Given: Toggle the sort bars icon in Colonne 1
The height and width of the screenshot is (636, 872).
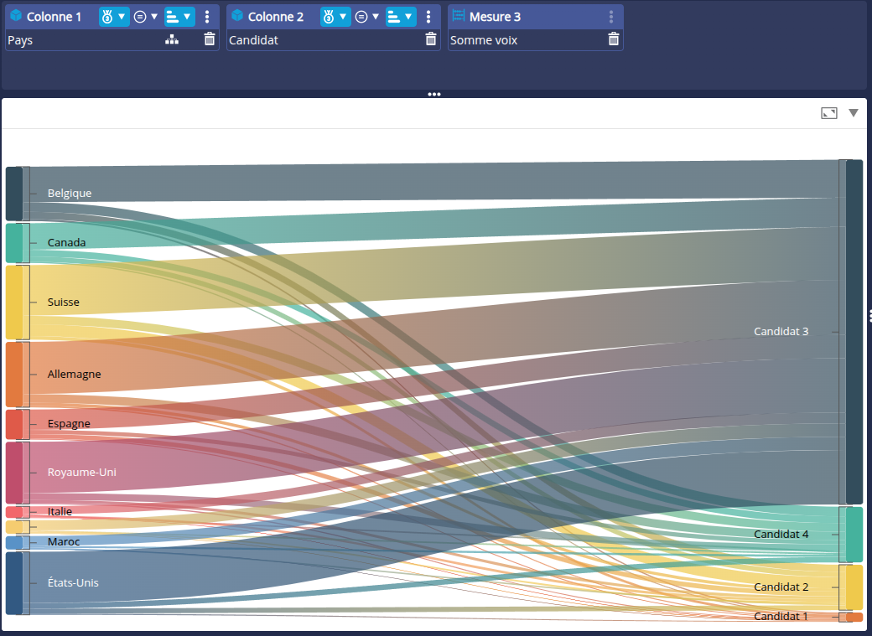Looking at the screenshot, I should 172,17.
